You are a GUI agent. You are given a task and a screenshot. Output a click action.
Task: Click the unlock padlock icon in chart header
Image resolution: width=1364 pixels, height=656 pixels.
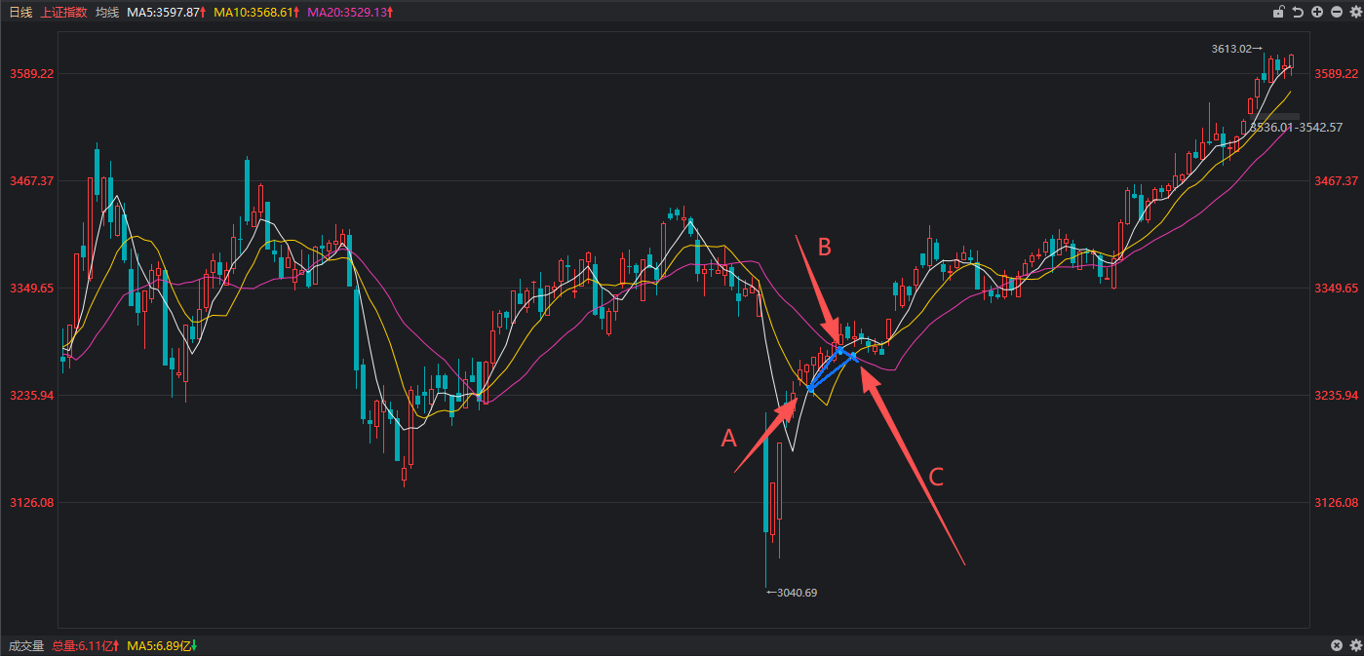(x=1278, y=13)
